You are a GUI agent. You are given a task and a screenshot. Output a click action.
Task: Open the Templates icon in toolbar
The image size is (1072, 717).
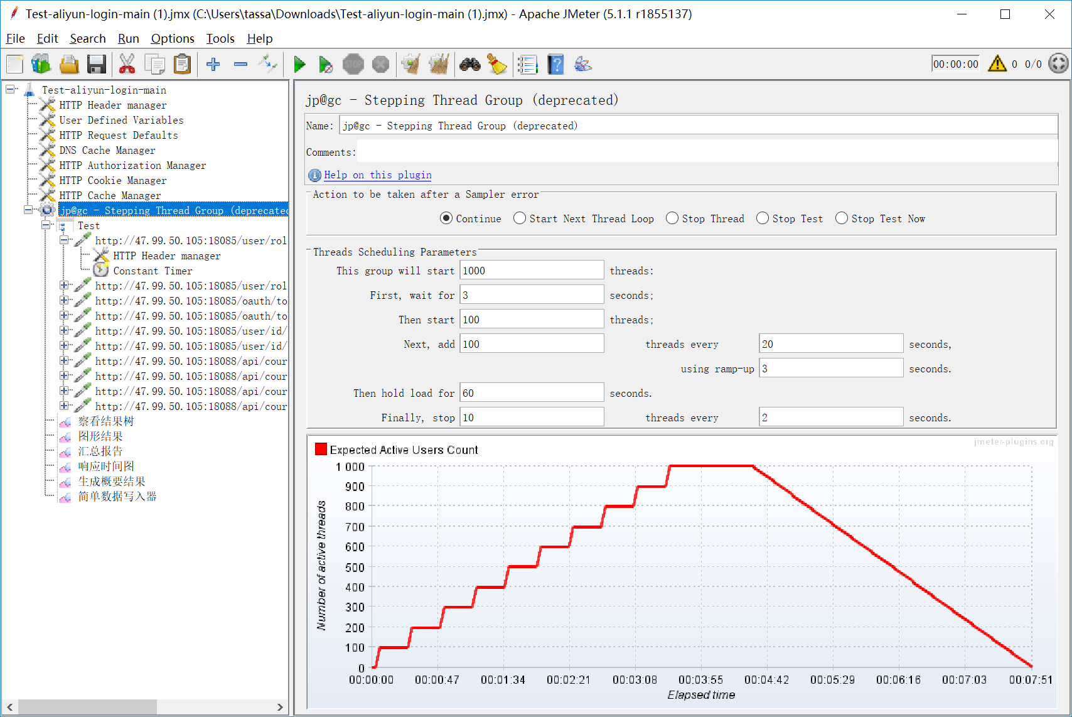(41, 64)
